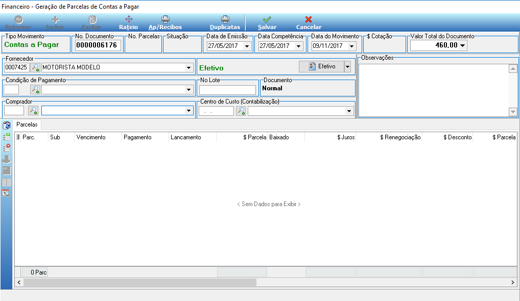
Task: Click the Condição de Pagamento code field
Action: tap(11, 89)
